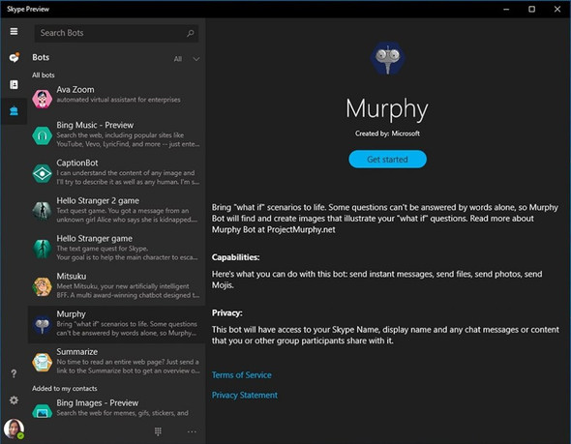
Task: Click the Capabilities: heading
Action: tap(235, 257)
